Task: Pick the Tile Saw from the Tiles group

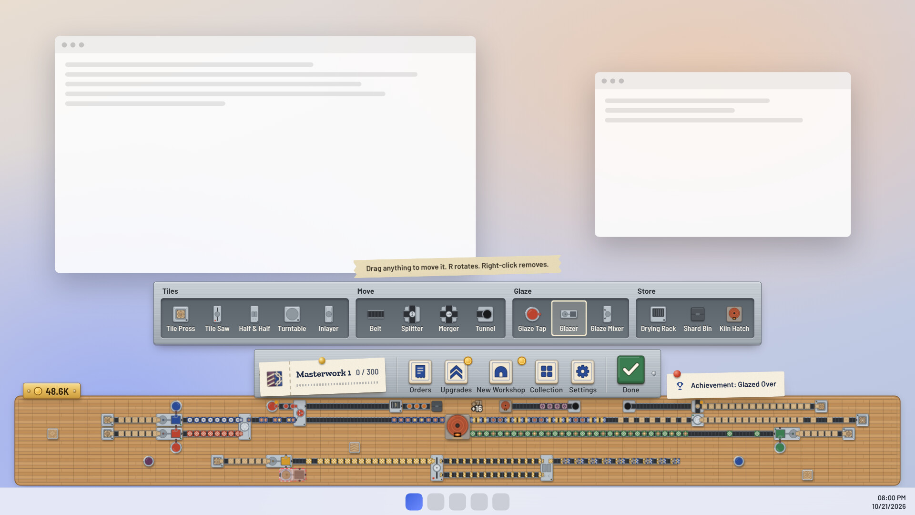Action: (217, 319)
